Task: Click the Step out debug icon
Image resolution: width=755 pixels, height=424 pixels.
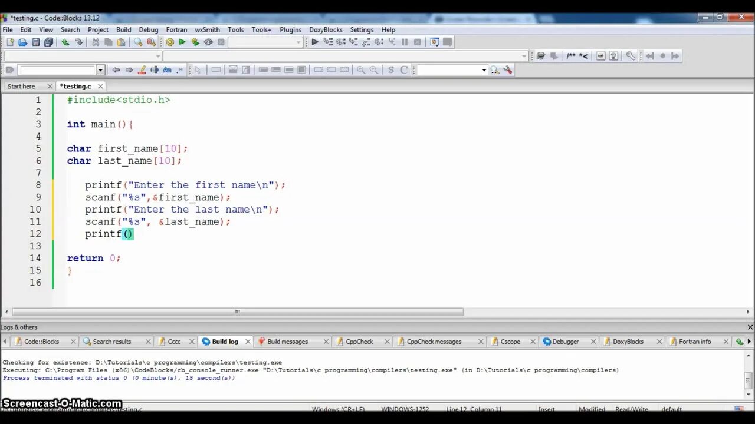Action: tap(366, 42)
